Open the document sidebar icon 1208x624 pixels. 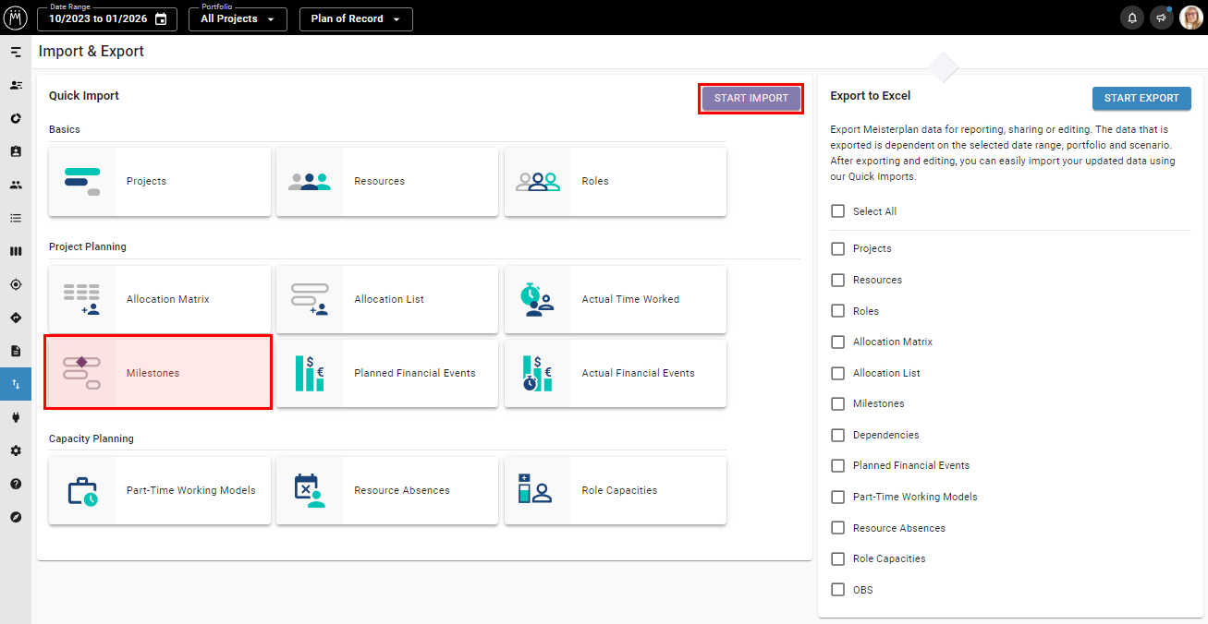(x=16, y=351)
